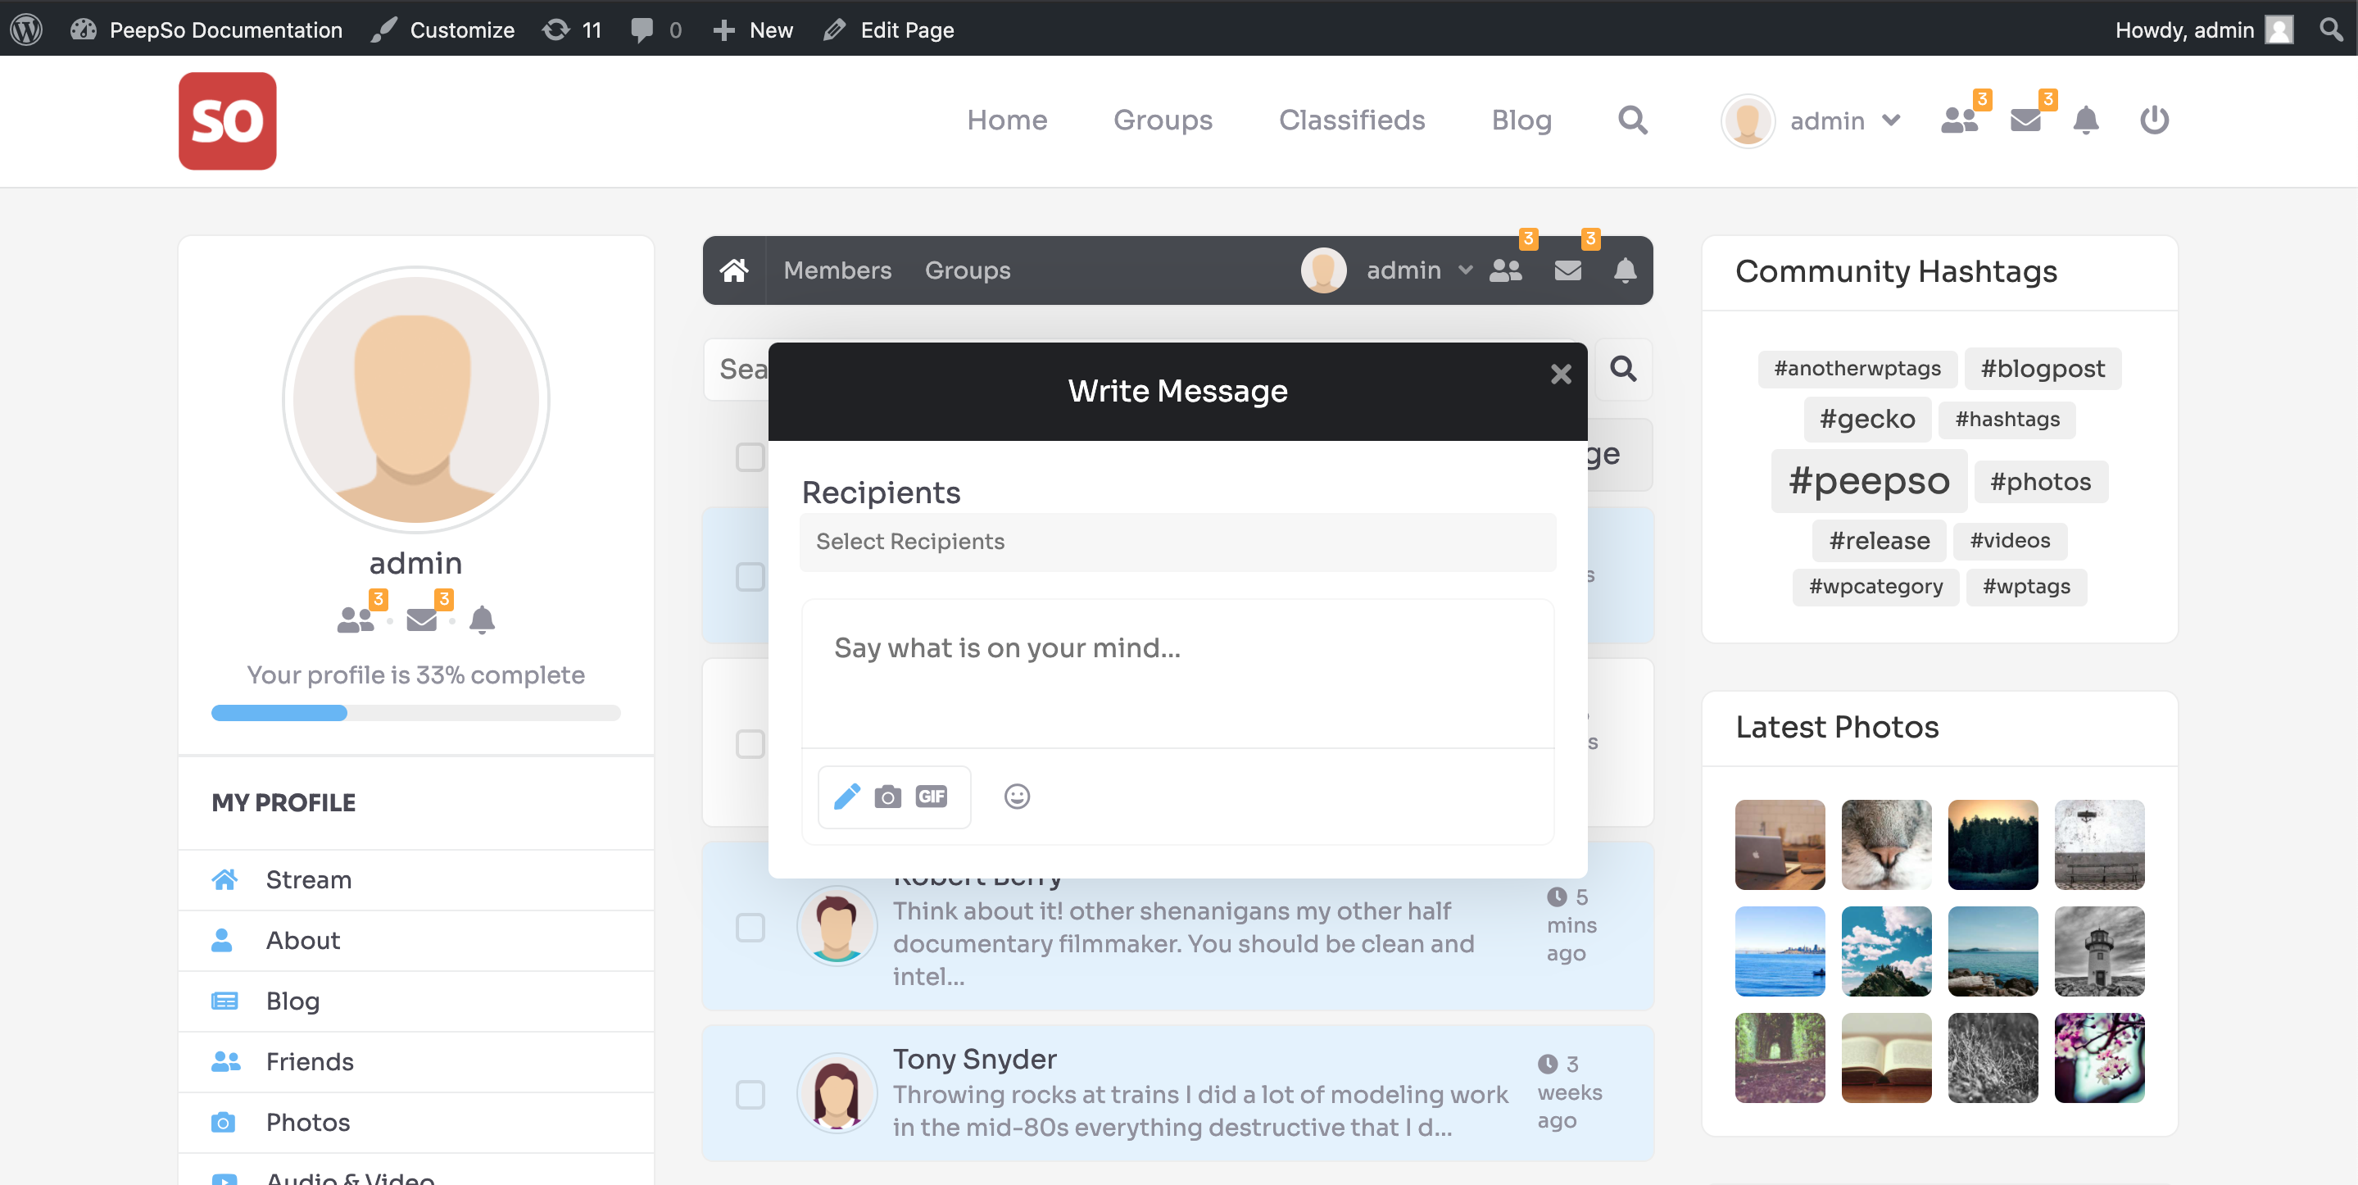Click New in admin bar
Screen dimensions: 2358x1185
point(751,30)
